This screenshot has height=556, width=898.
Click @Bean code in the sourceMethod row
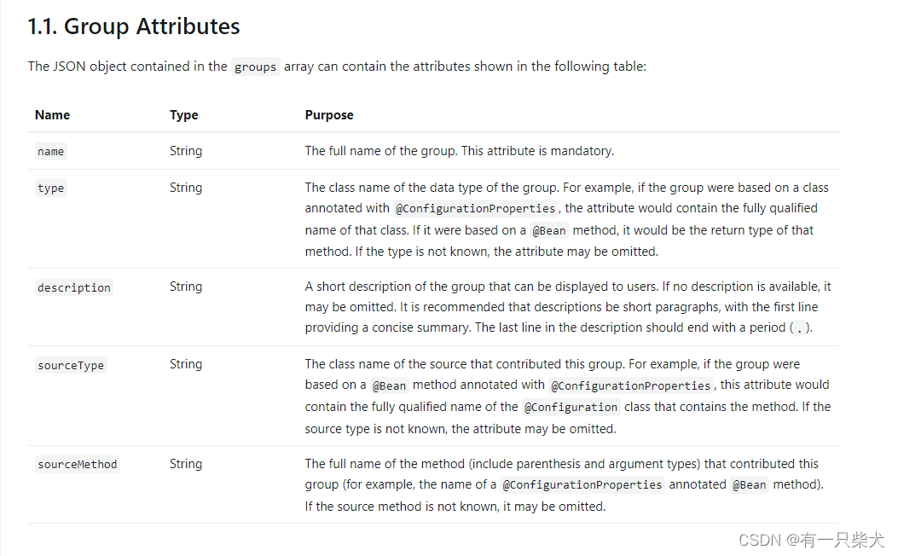pyautogui.click(x=750, y=485)
